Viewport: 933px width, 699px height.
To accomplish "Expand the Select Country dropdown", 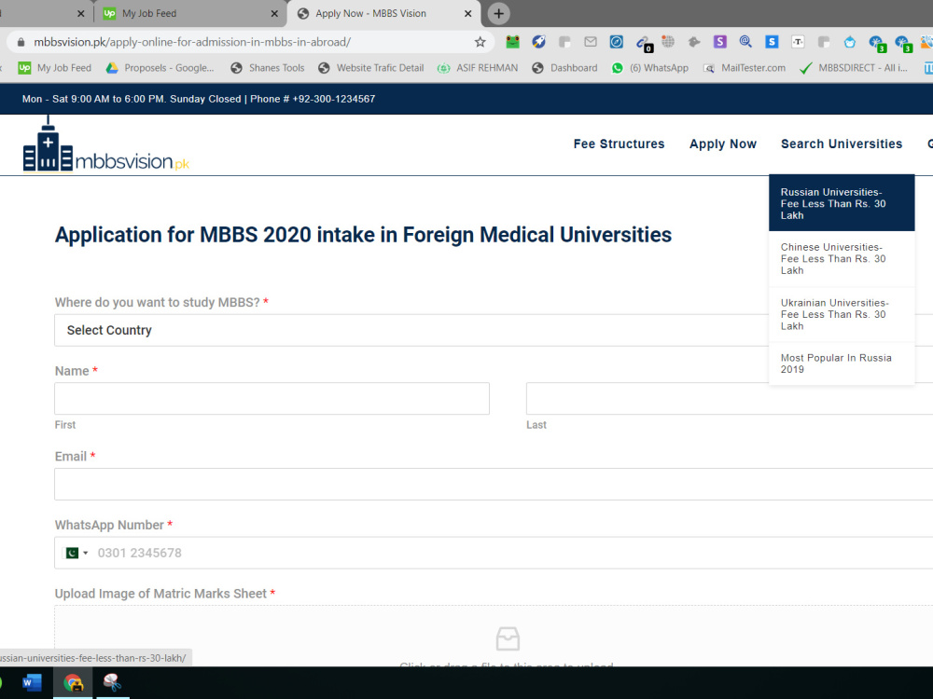I will pyautogui.click(x=494, y=330).
